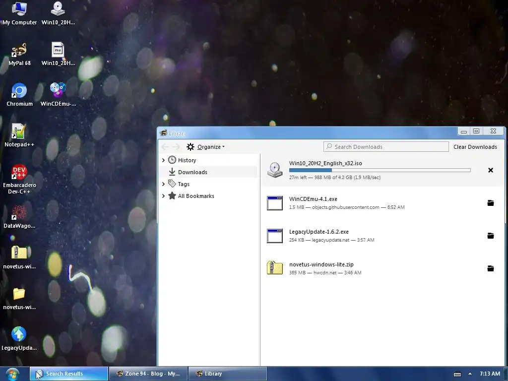The height and width of the screenshot is (381, 508).
Task: Open LegacyUpda desktop icon
Action: pyautogui.click(x=19, y=339)
